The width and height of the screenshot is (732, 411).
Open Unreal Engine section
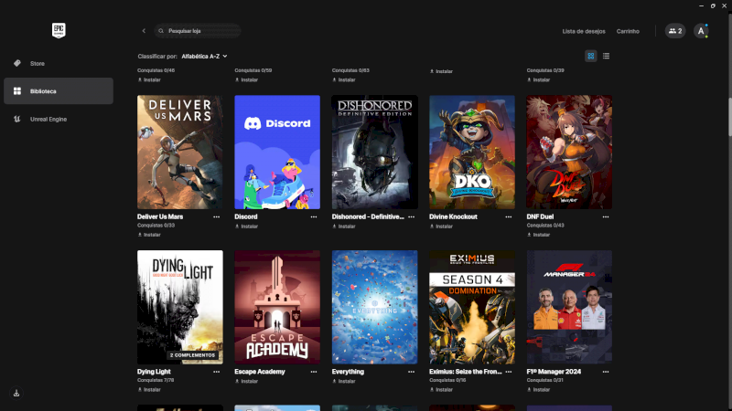[x=48, y=119]
